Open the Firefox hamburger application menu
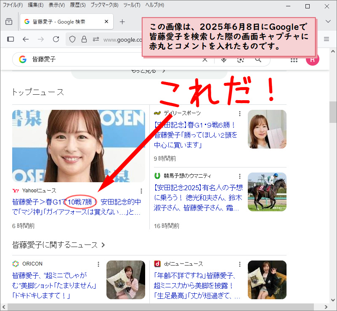 point(326,39)
